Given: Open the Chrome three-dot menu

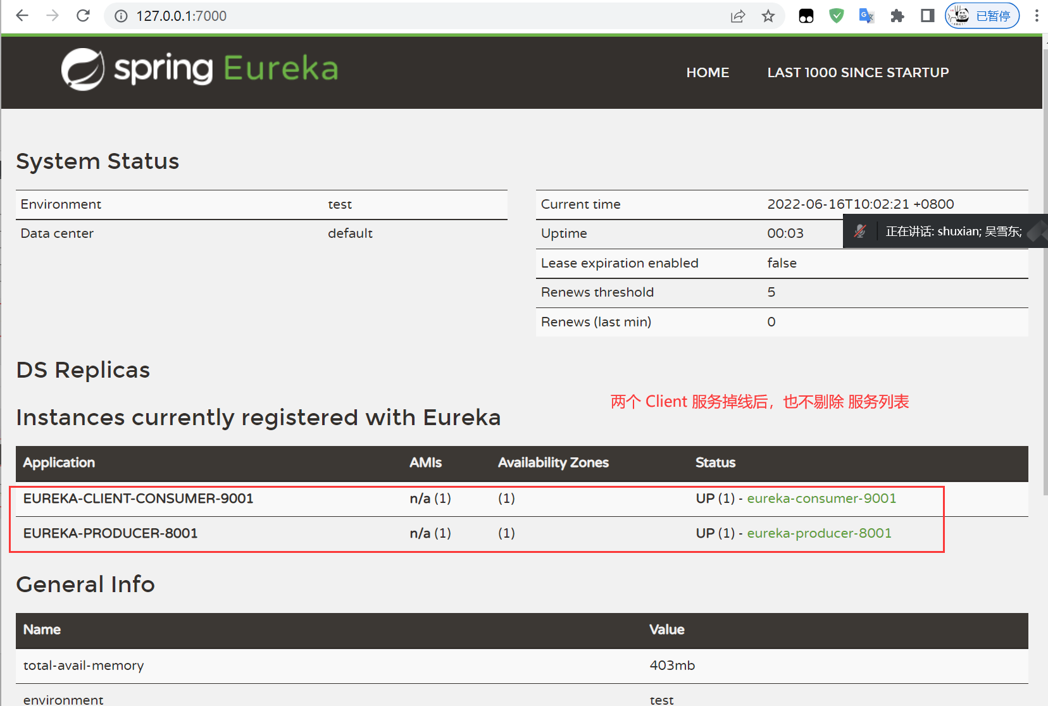Looking at the screenshot, I should point(1036,16).
